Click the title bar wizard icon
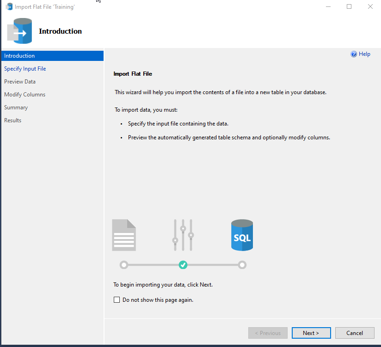The height and width of the screenshot is (347, 381). click(9, 6)
